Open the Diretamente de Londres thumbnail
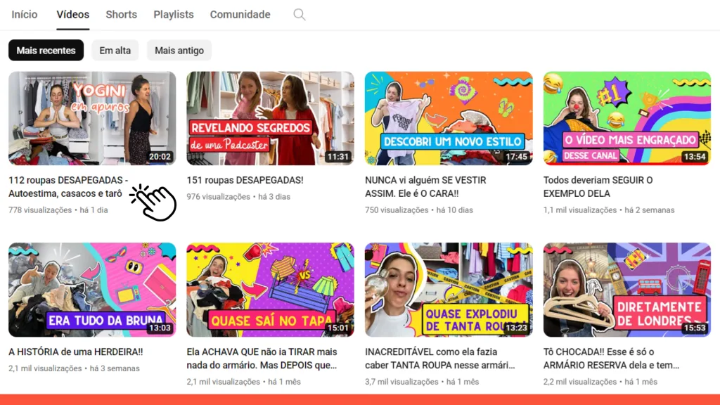Viewport: 720px width, 405px height. [x=626, y=290]
